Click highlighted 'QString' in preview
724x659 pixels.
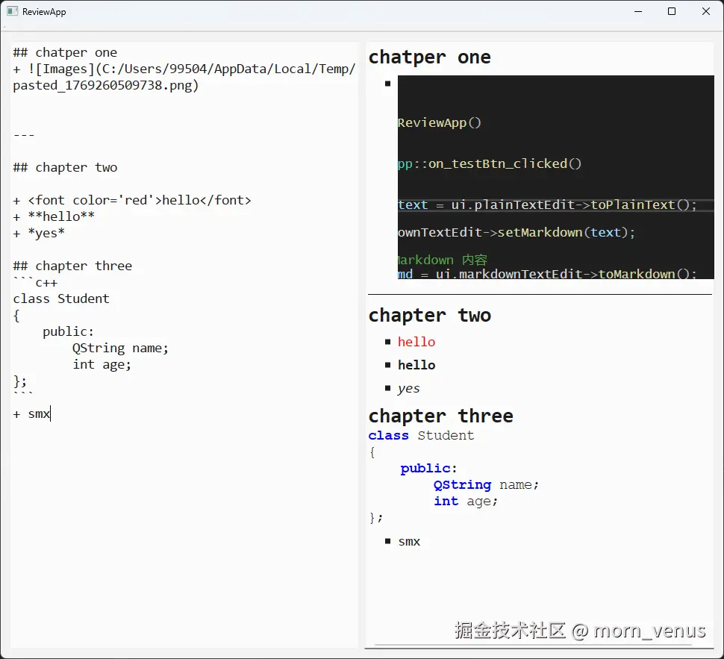tap(462, 485)
